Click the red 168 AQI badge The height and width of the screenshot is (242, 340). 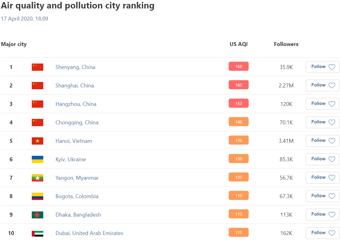pyautogui.click(x=239, y=67)
